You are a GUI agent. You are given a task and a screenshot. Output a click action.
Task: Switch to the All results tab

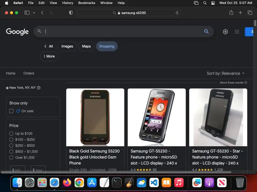pyautogui.click(x=49, y=46)
